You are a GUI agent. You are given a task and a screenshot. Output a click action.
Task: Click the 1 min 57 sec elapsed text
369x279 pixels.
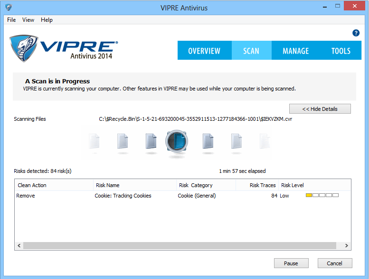coord(242,171)
